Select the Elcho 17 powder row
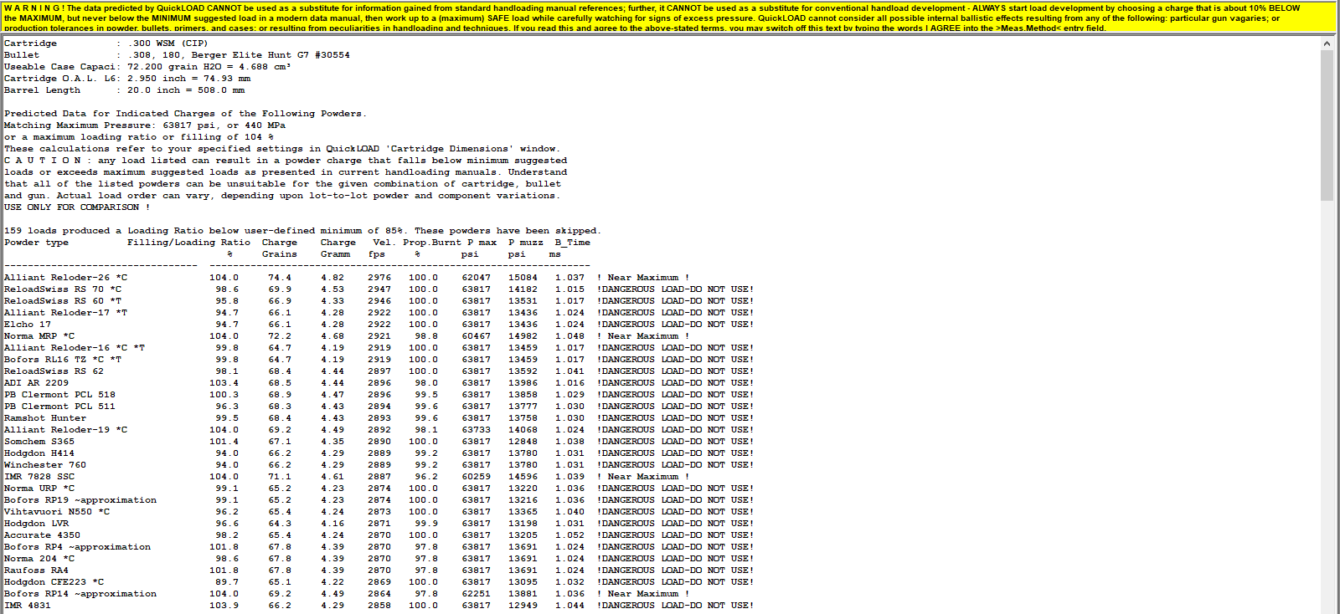 click(379, 325)
